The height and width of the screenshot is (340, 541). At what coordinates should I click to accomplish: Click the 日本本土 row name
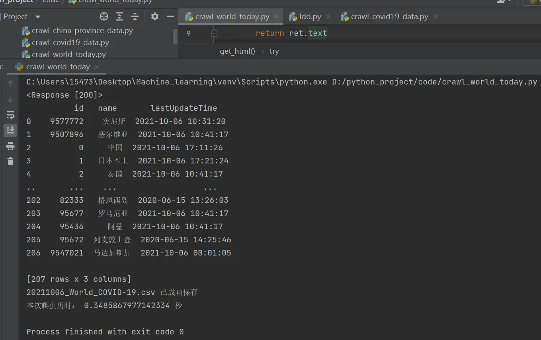(x=113, y=161)
